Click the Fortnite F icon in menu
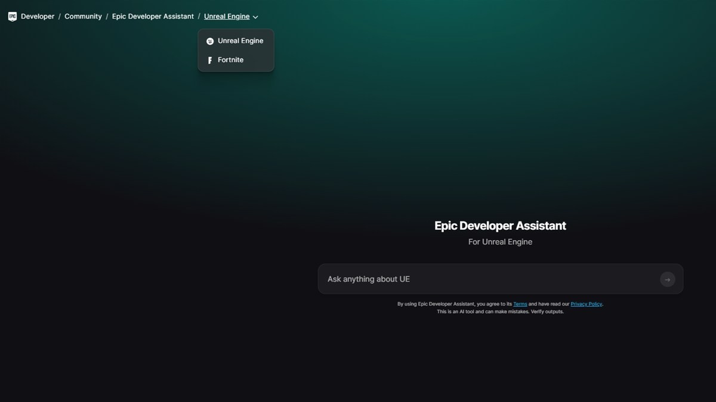 (x=210, y=60)
